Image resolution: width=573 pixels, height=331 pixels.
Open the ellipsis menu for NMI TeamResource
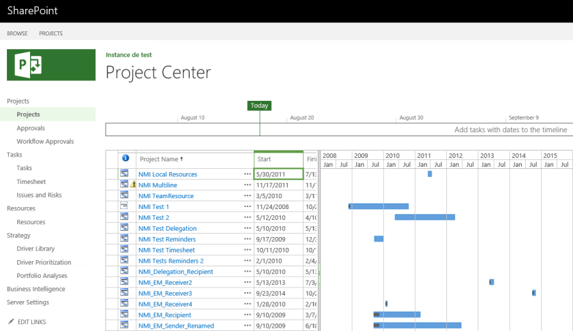(x=247, y=196)
